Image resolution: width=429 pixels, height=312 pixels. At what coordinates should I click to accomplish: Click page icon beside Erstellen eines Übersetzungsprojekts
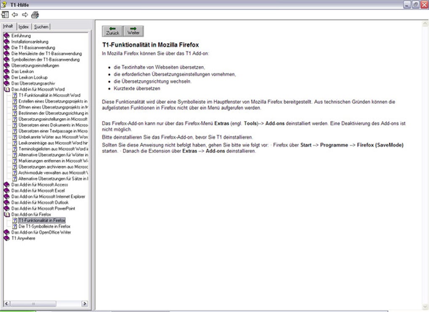(x=15, y=101)
